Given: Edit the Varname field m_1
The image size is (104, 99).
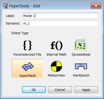Looking at the screenshot, I should pyautogui.click(x=60, y=23).
